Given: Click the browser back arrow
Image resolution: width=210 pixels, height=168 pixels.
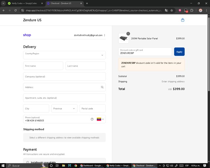Looking at the screenshot, I should 4,10.
